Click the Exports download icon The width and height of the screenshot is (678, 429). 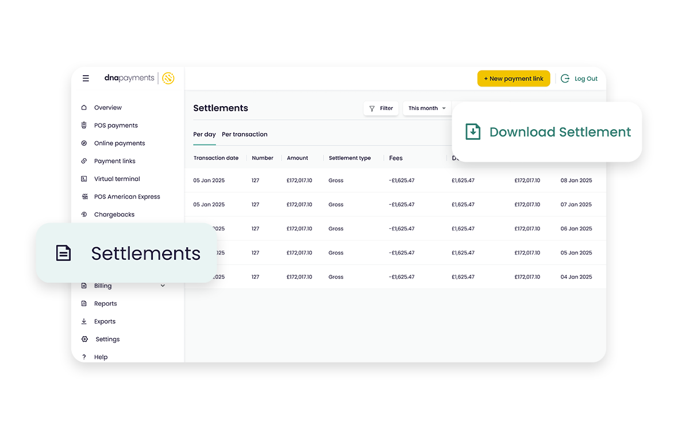point(84,322)
